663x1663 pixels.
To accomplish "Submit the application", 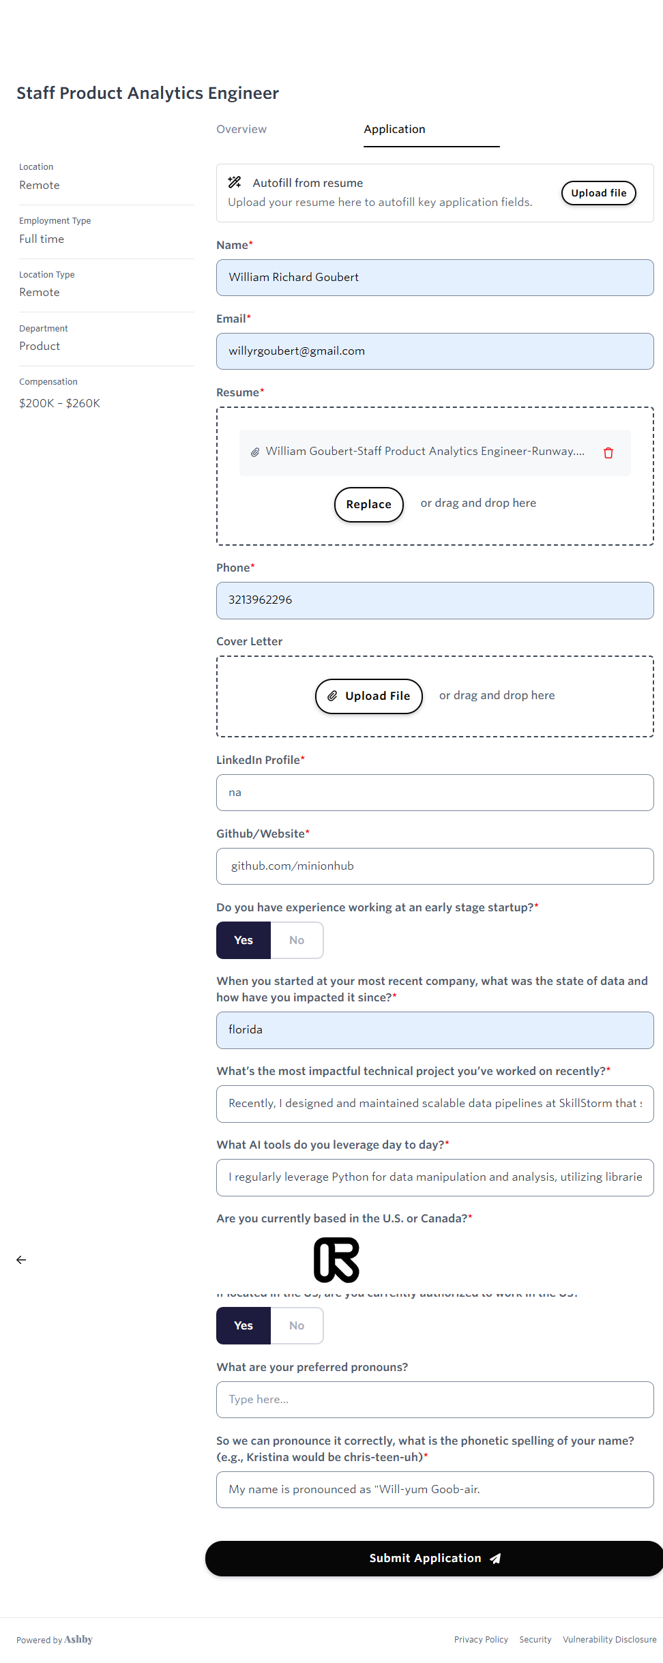I will (x=434, y=1558).
